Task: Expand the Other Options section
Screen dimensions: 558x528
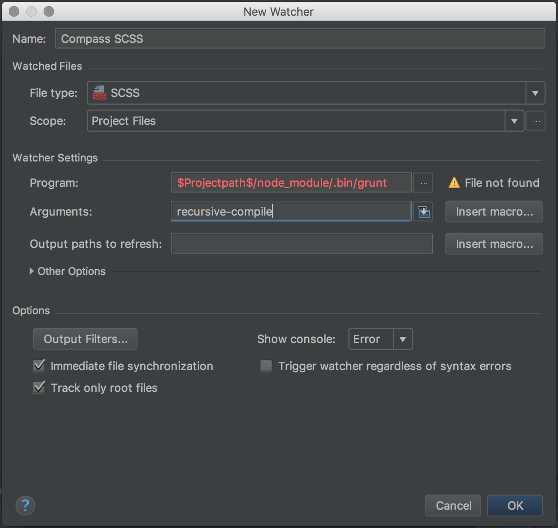Action: tap(32, 271)
